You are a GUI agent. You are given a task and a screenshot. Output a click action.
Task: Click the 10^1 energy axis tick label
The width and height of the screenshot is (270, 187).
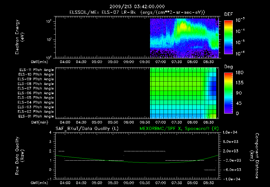tap(49, 40)
